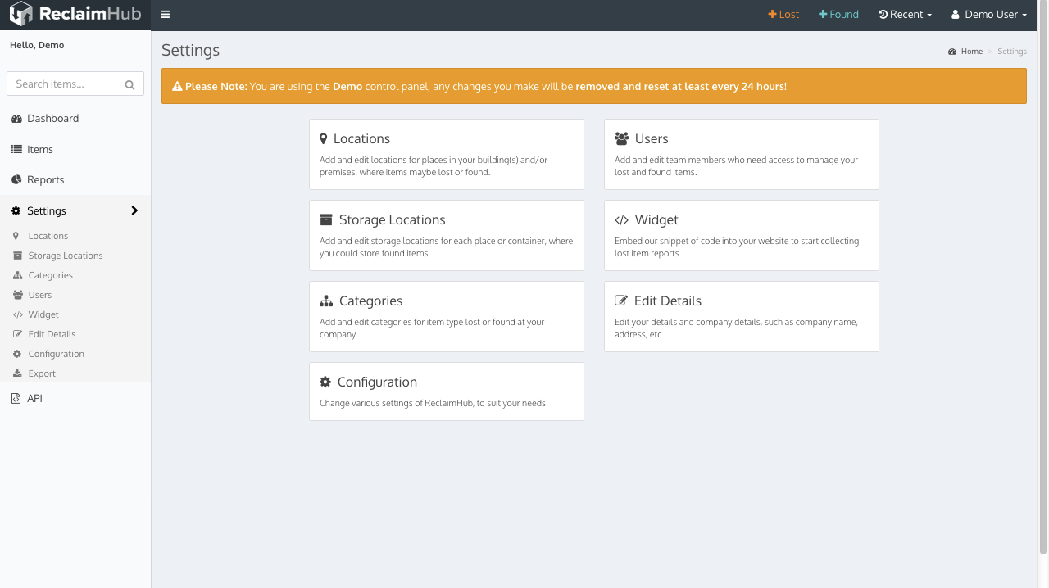Click the code brackets icon on Widget card
Screen dimensions: 1049x588
tap(622, 220)
